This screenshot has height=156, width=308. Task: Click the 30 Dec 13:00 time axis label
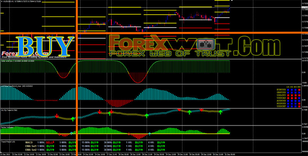click(206, 154)
